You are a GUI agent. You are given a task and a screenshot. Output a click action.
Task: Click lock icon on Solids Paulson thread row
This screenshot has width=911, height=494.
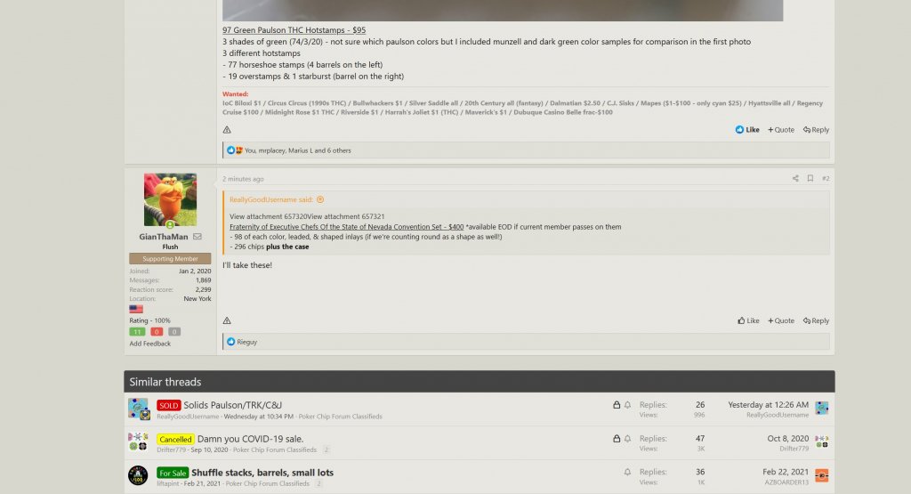click(617, 404)
